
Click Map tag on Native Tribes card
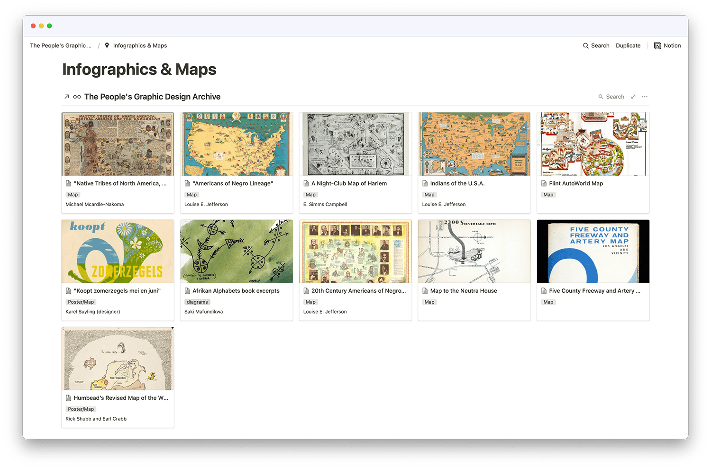coord(73,195)
